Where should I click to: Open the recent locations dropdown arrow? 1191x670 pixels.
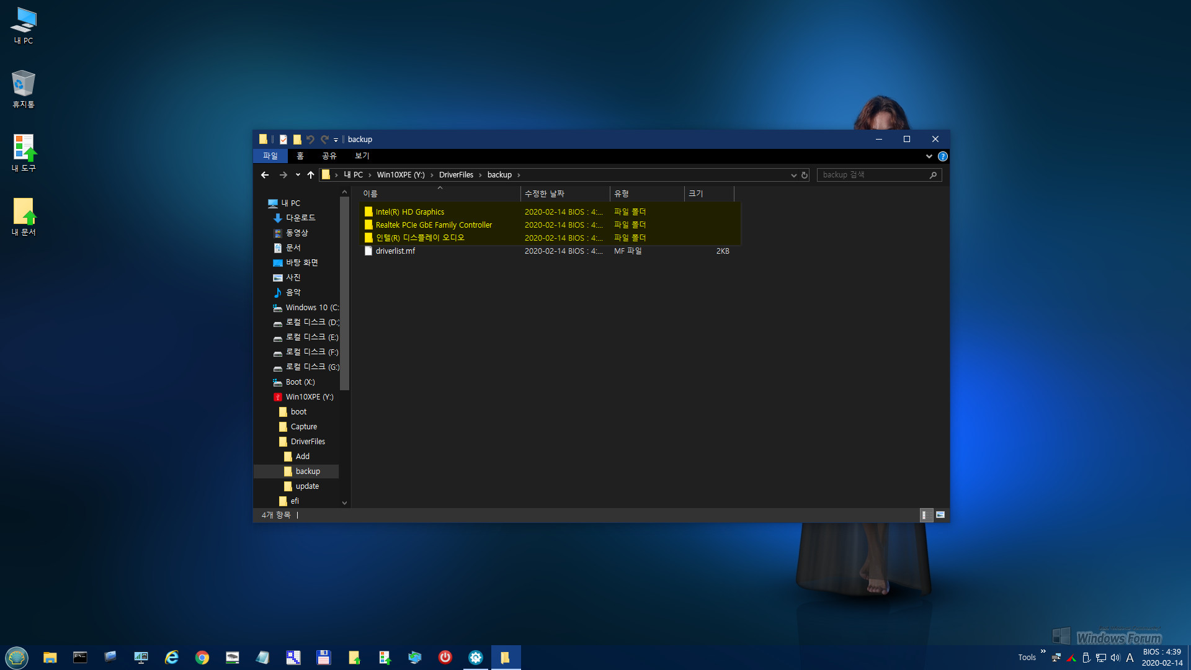[298, 175]
